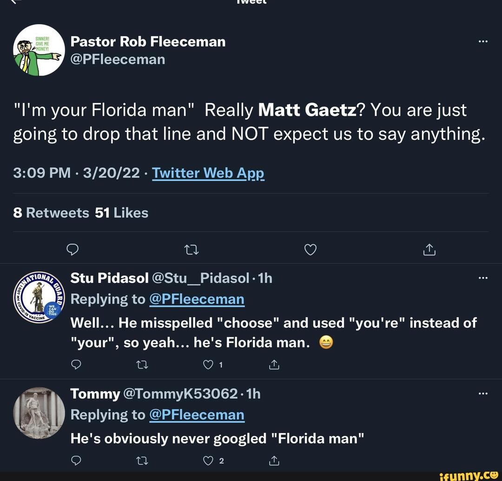
Task: Open the share icon under Pastor Rob's tweet
Action: pos(429,249)
